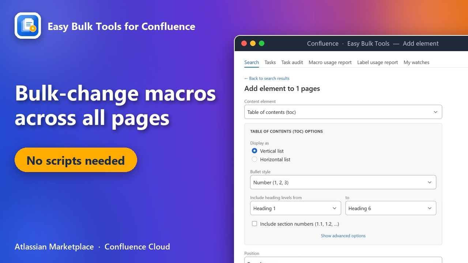
Task: Select the Horizontal list radio option
Action: 254,159
